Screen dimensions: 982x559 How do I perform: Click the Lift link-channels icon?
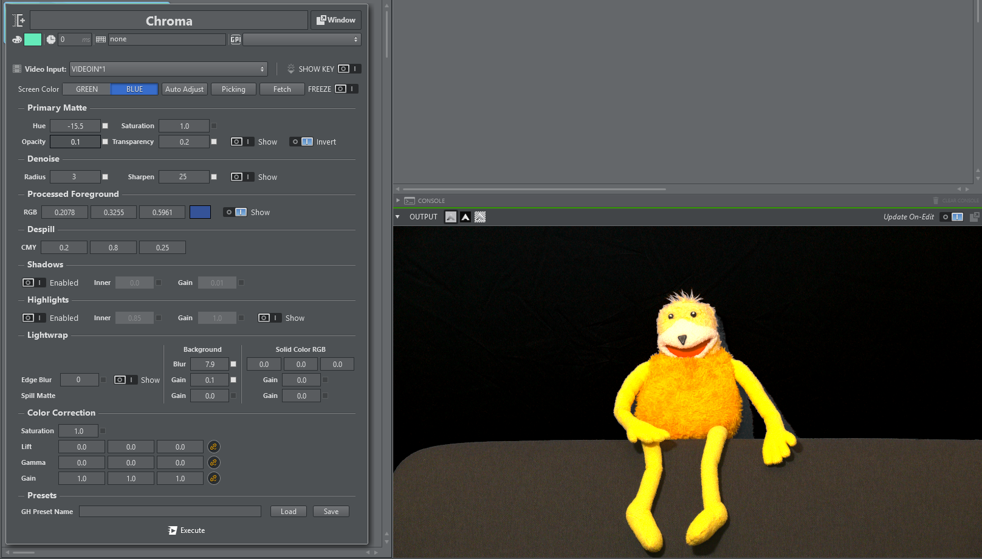point(213,447)
